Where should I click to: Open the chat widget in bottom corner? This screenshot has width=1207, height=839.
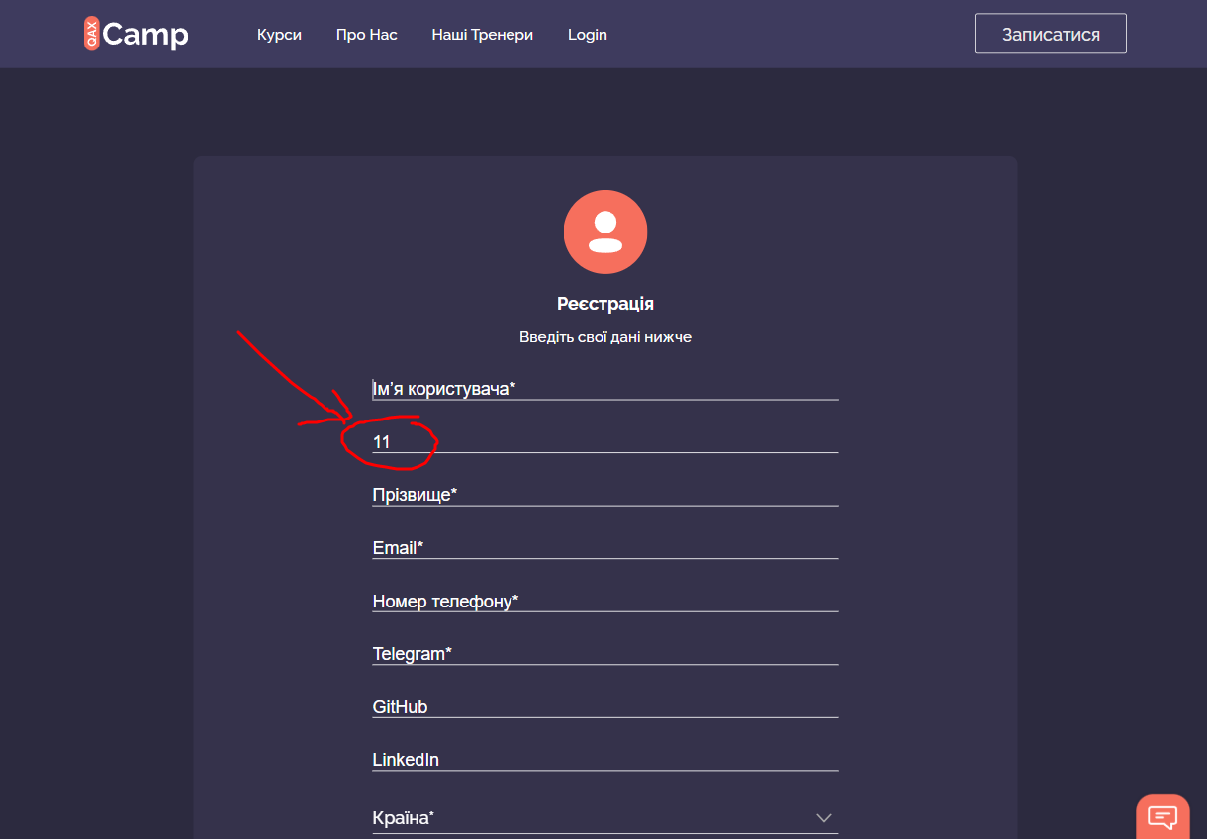(1162, 817)
